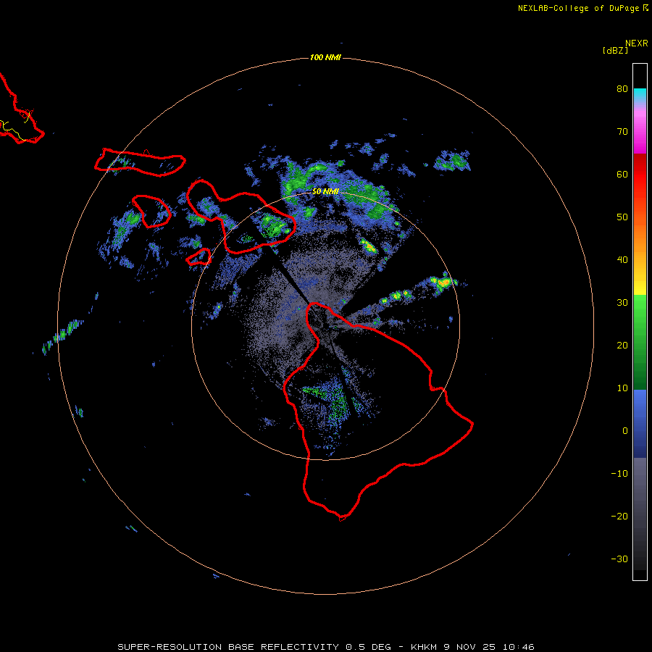Click the 60 dBZ scale value
This screenshot has height=652, width=652.
622,174
